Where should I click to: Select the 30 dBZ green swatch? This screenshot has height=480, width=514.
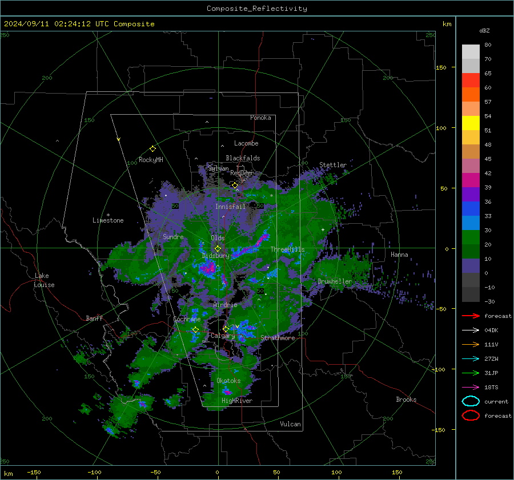471,237
